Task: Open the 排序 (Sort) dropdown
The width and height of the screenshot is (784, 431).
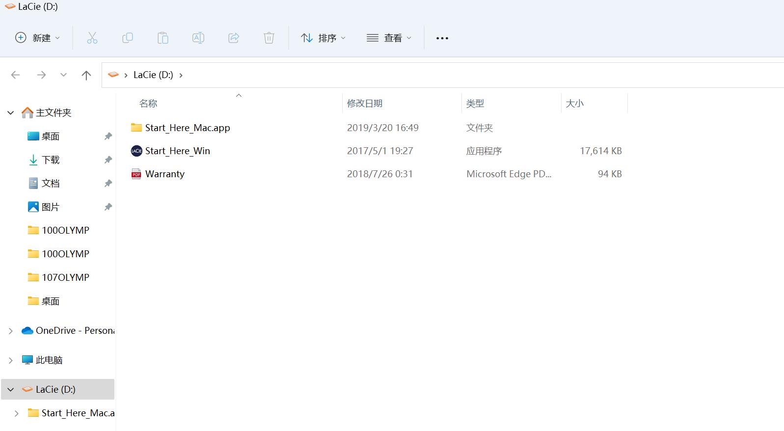Action: click(x=323, y=38)
